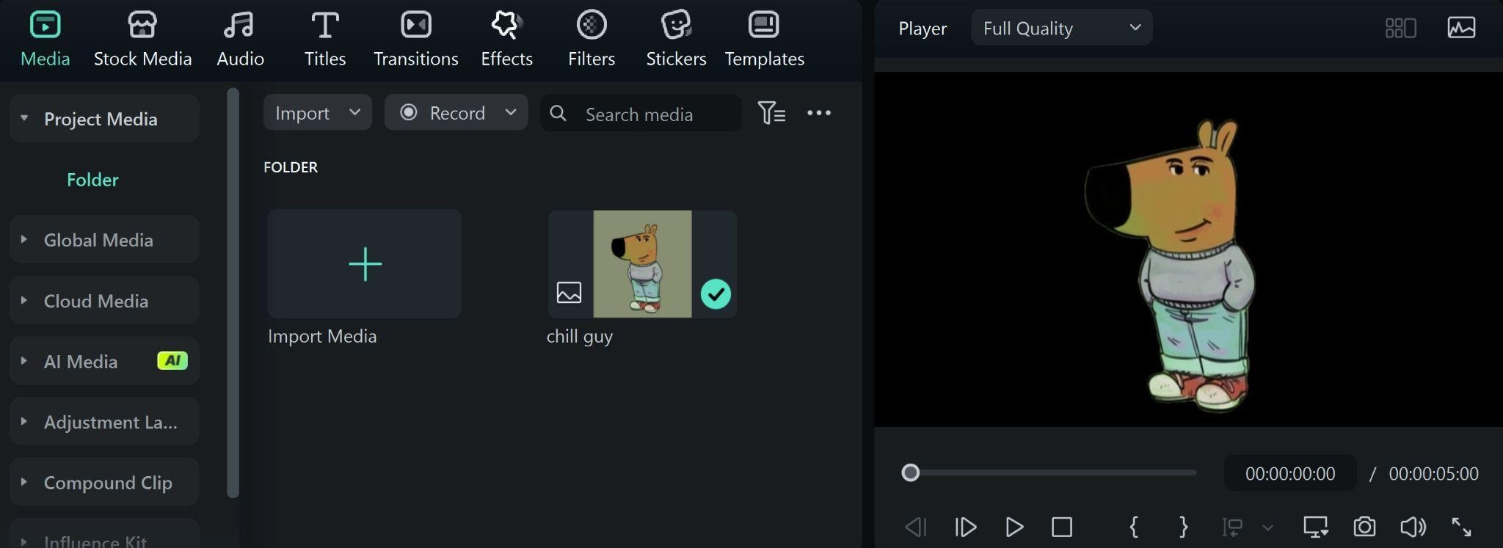Screen dimensions: 1503x548
Task: Click the FOLDER heading
Action: (291, 167)
